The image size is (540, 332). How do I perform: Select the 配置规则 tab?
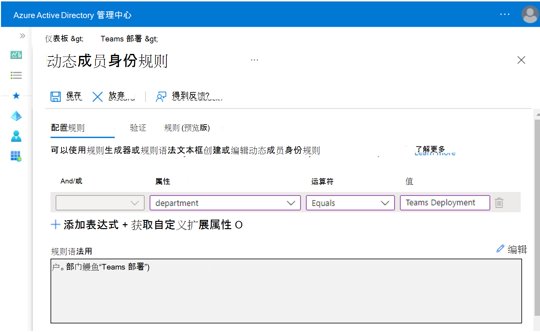click(x=68, y=128)
